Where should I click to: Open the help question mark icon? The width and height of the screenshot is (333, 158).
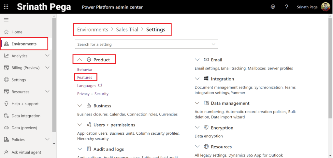(x=286, y=7)
